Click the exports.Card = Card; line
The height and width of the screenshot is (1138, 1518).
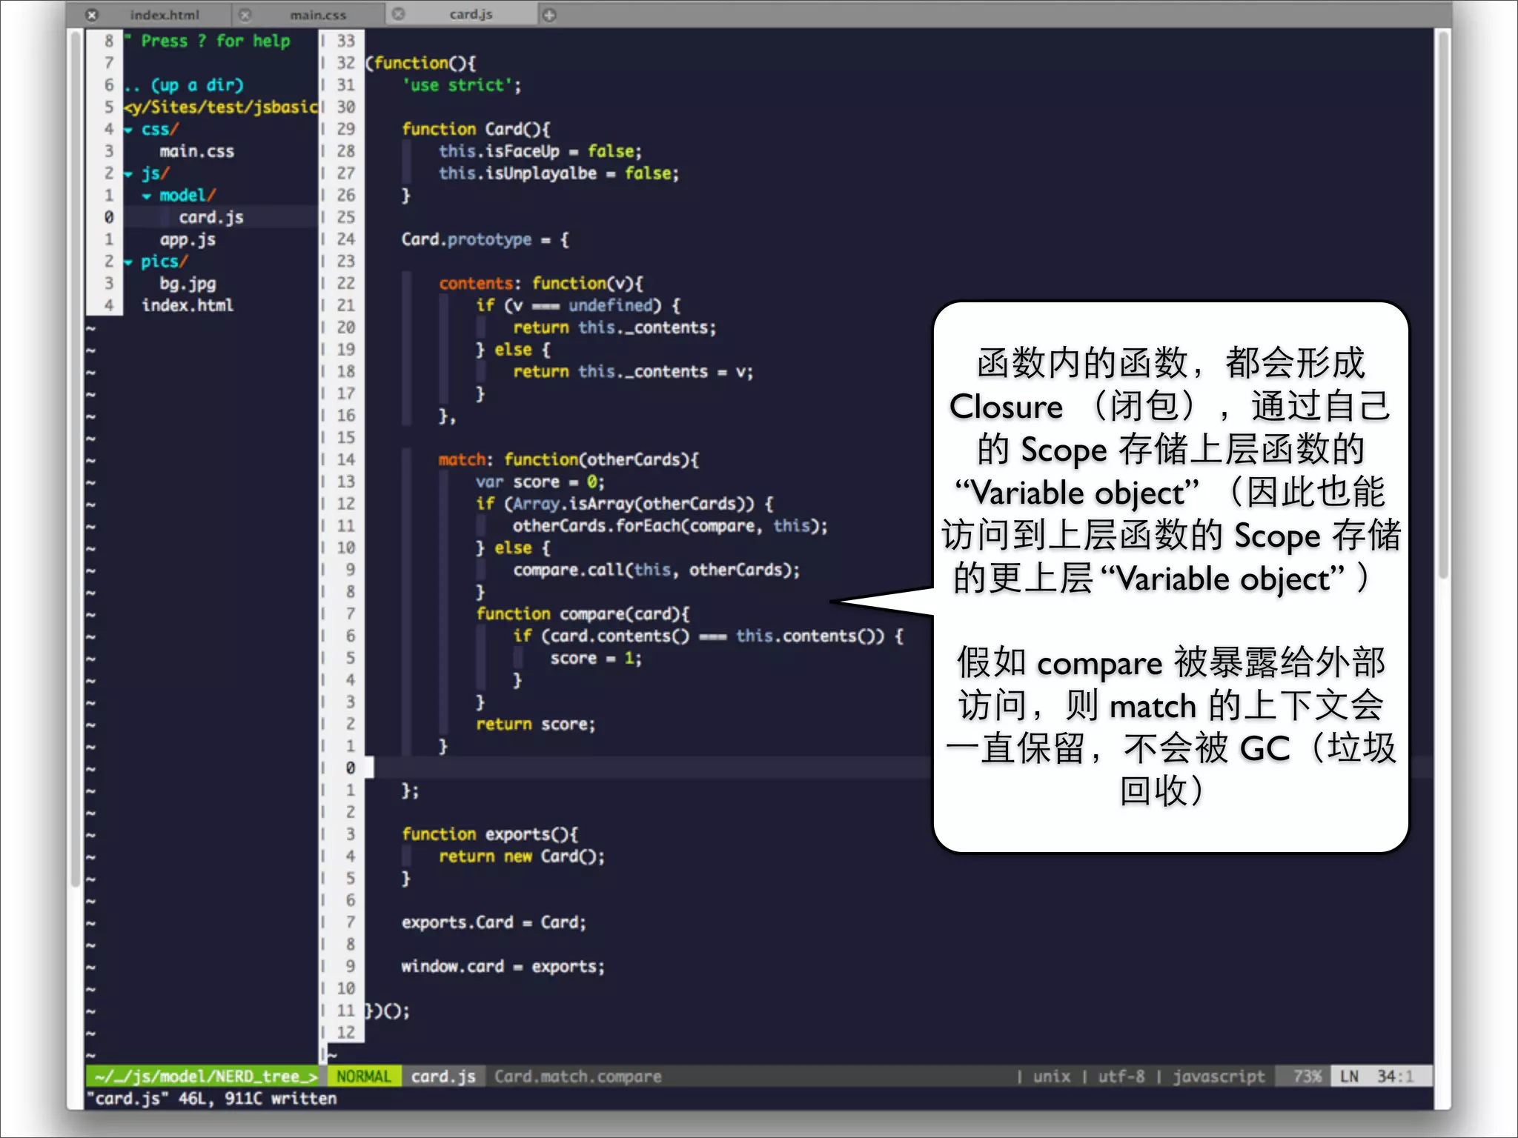[494, 922]
